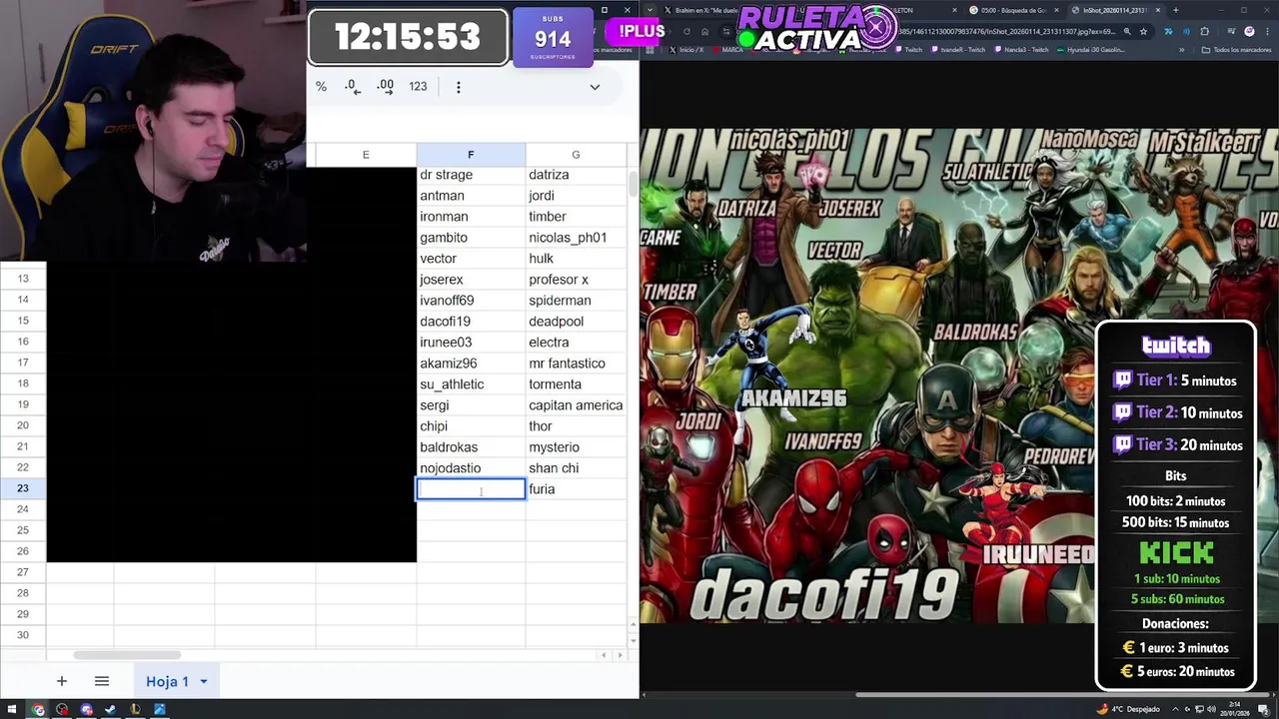Select cell containing 'baldrokas'
Screen dimensions: 1279x719
click(x=471, y=447)
